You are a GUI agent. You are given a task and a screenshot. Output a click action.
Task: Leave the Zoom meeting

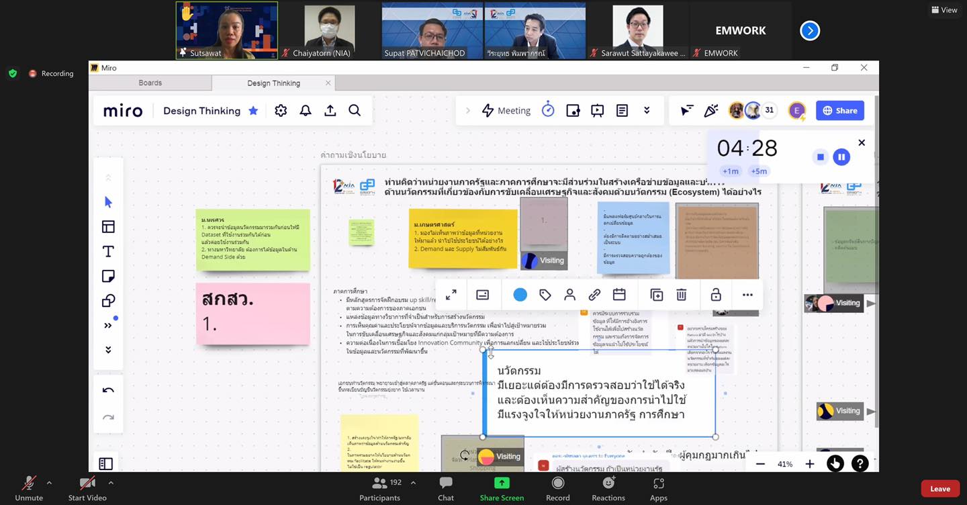pos(940,489)
